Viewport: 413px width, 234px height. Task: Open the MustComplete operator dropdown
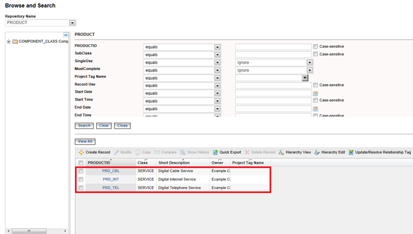tap(217, 70)
